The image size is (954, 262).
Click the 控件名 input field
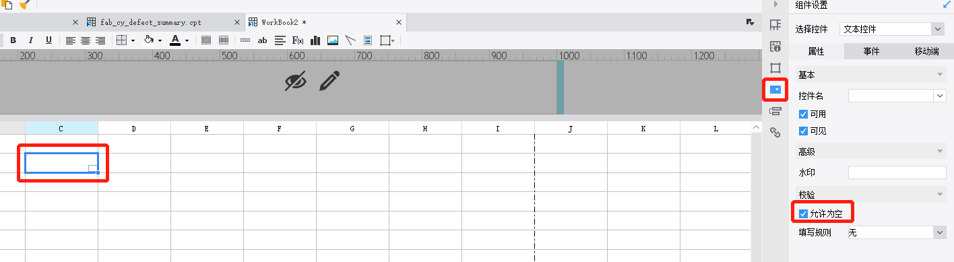891,96
